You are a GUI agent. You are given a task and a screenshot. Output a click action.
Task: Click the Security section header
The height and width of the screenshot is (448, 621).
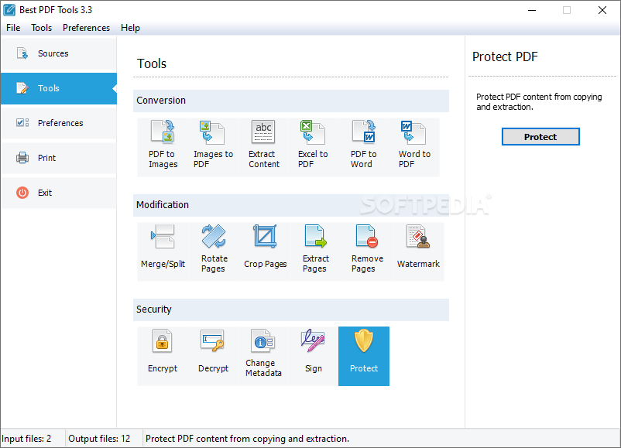tap(291, 309)
